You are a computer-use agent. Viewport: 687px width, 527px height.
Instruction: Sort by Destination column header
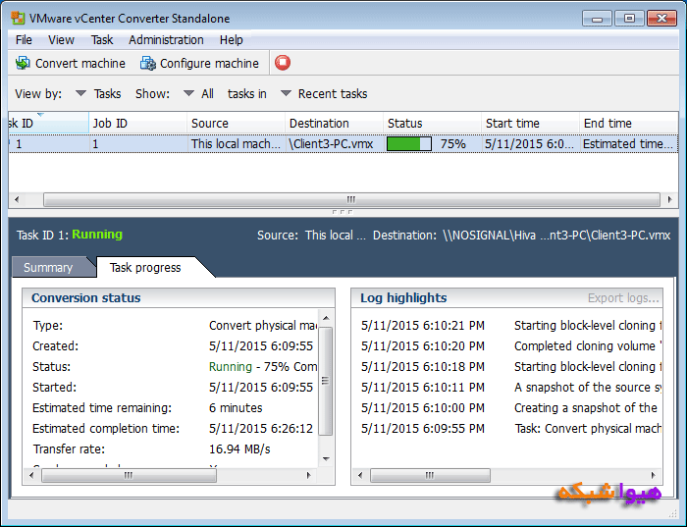(335, 123)
